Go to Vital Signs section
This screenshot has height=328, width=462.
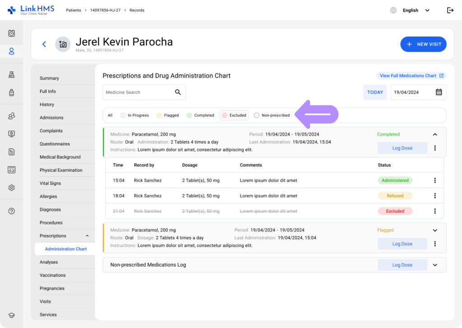(51, 183)
